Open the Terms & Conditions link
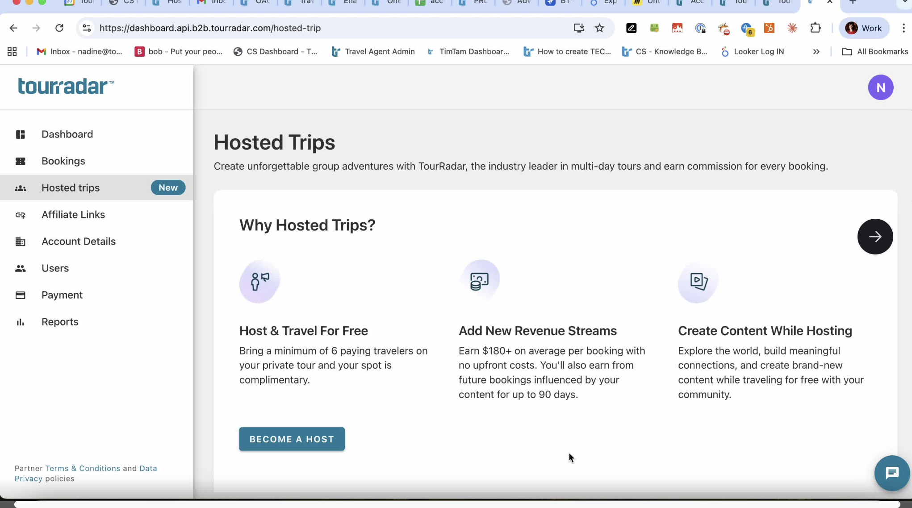Viewport: 912px width, 508px height. tap(83, 468)
